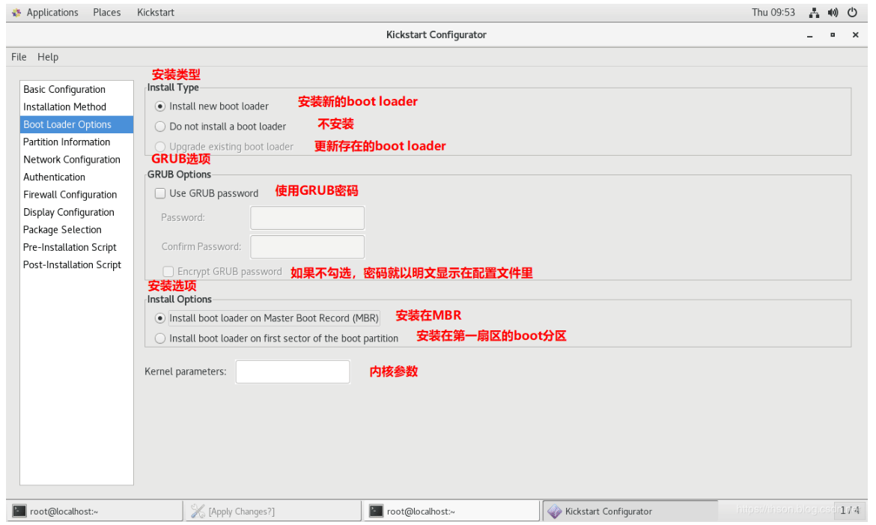Select Installation Method in sidebar
The height and width of the screenshot is (525, 876).
coord(76,107)
